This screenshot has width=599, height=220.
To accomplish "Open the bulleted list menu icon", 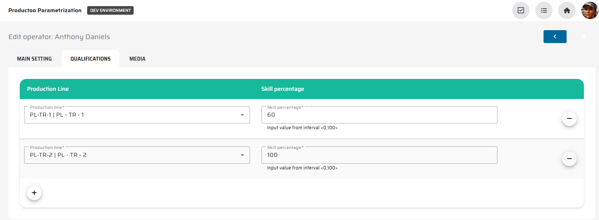I will 544,10.
